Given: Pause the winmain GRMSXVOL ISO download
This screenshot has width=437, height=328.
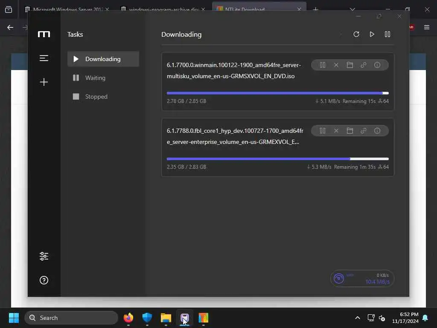Looking at the screenshot, I should coord(323,65).
